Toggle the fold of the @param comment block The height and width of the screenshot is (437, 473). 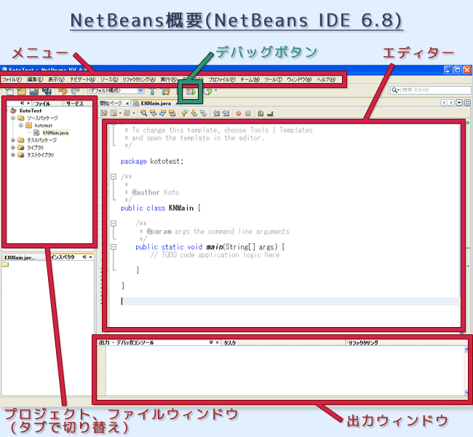pyautogui.click(x=114, y=224)
